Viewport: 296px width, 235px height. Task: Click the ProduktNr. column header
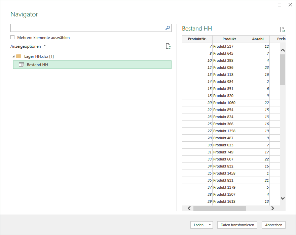pyautogui.click(x=197, y=39)
